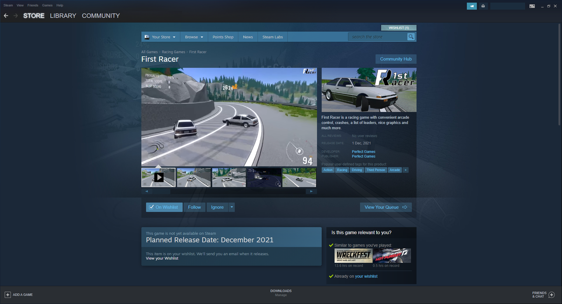562x304 pixels.
Task: Switch to the COMMUNITY tab
Action: tap(101, 15)
